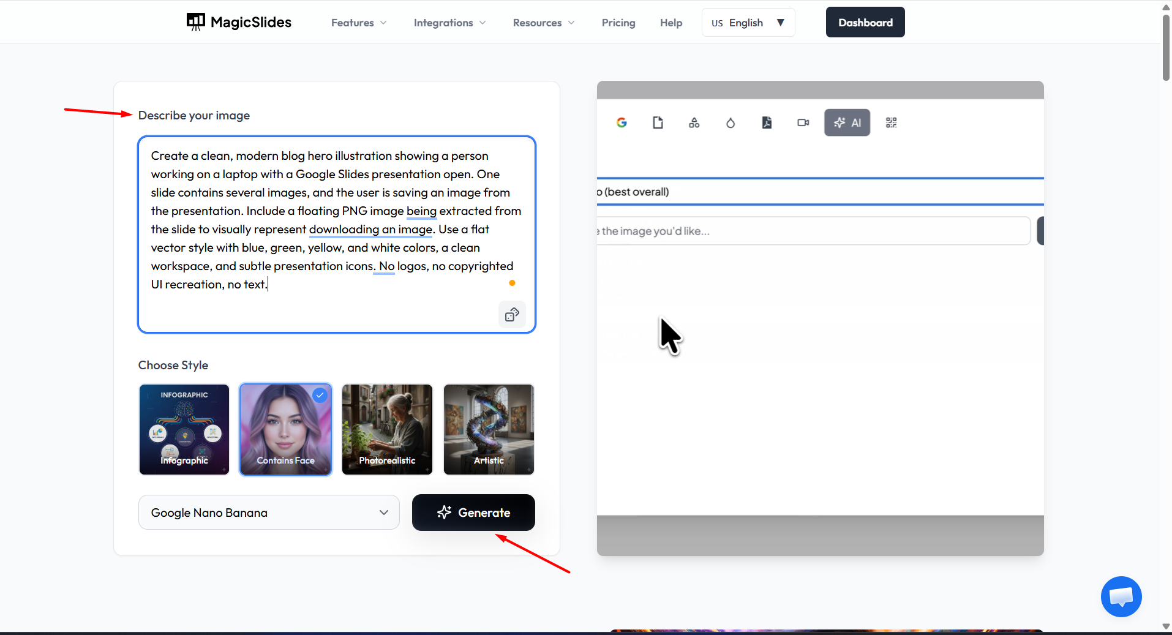Click the Google icon in preview toolbar
This screenshot has height=635, width=1172.
pyautogui.click(x=622, y=122)
